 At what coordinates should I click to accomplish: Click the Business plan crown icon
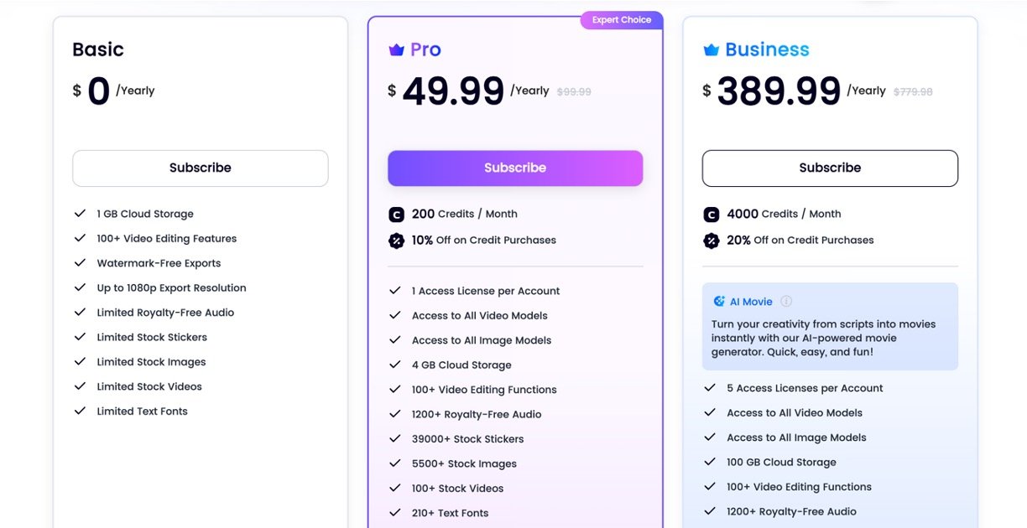[712, 50]
